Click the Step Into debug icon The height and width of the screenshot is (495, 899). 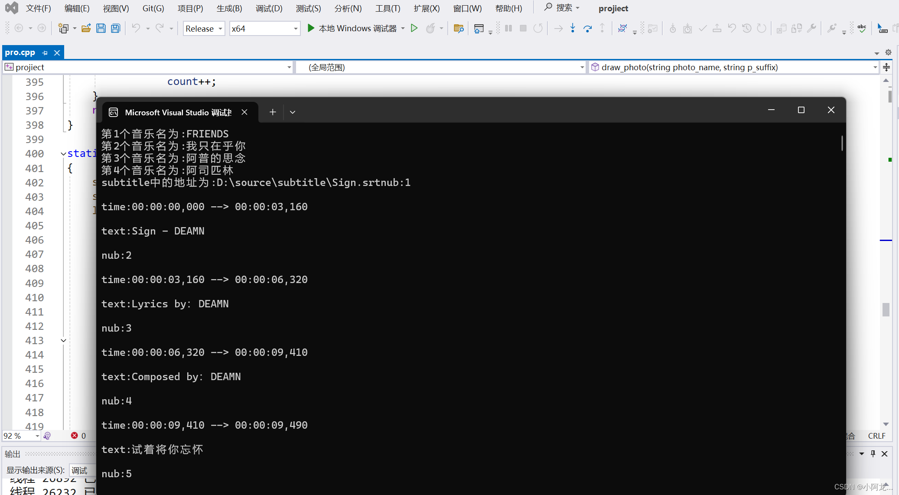[x=573, y=29]
